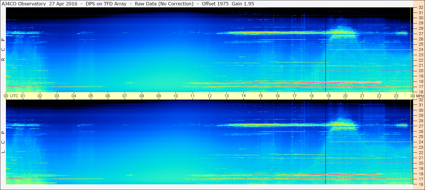Image resolution: width=425 pixels, height=190 pixels.
Task: Click the 21 MHz tick on the LCP scale
Action: (x=420, y=158)
